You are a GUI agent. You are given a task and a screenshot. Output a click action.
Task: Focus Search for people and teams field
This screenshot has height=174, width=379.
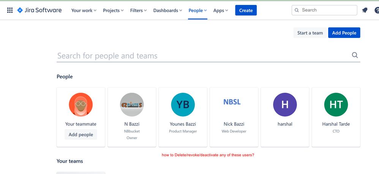point(208,56)
